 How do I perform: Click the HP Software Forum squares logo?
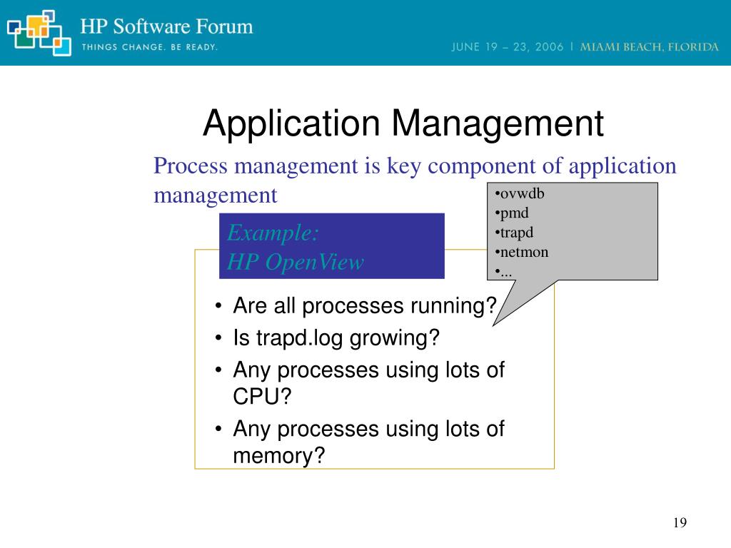point(39,33)
